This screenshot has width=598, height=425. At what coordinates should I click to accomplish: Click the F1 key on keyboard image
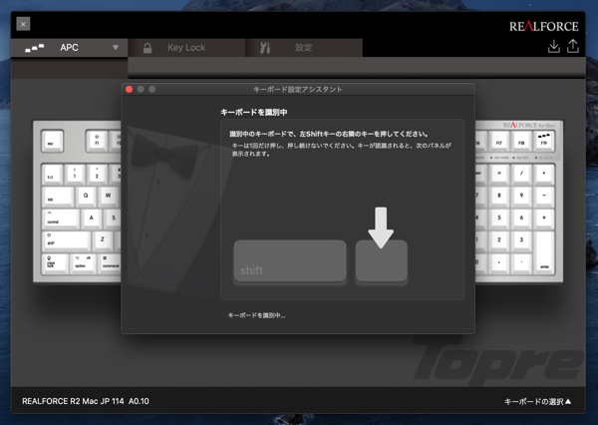click(97, 141)
